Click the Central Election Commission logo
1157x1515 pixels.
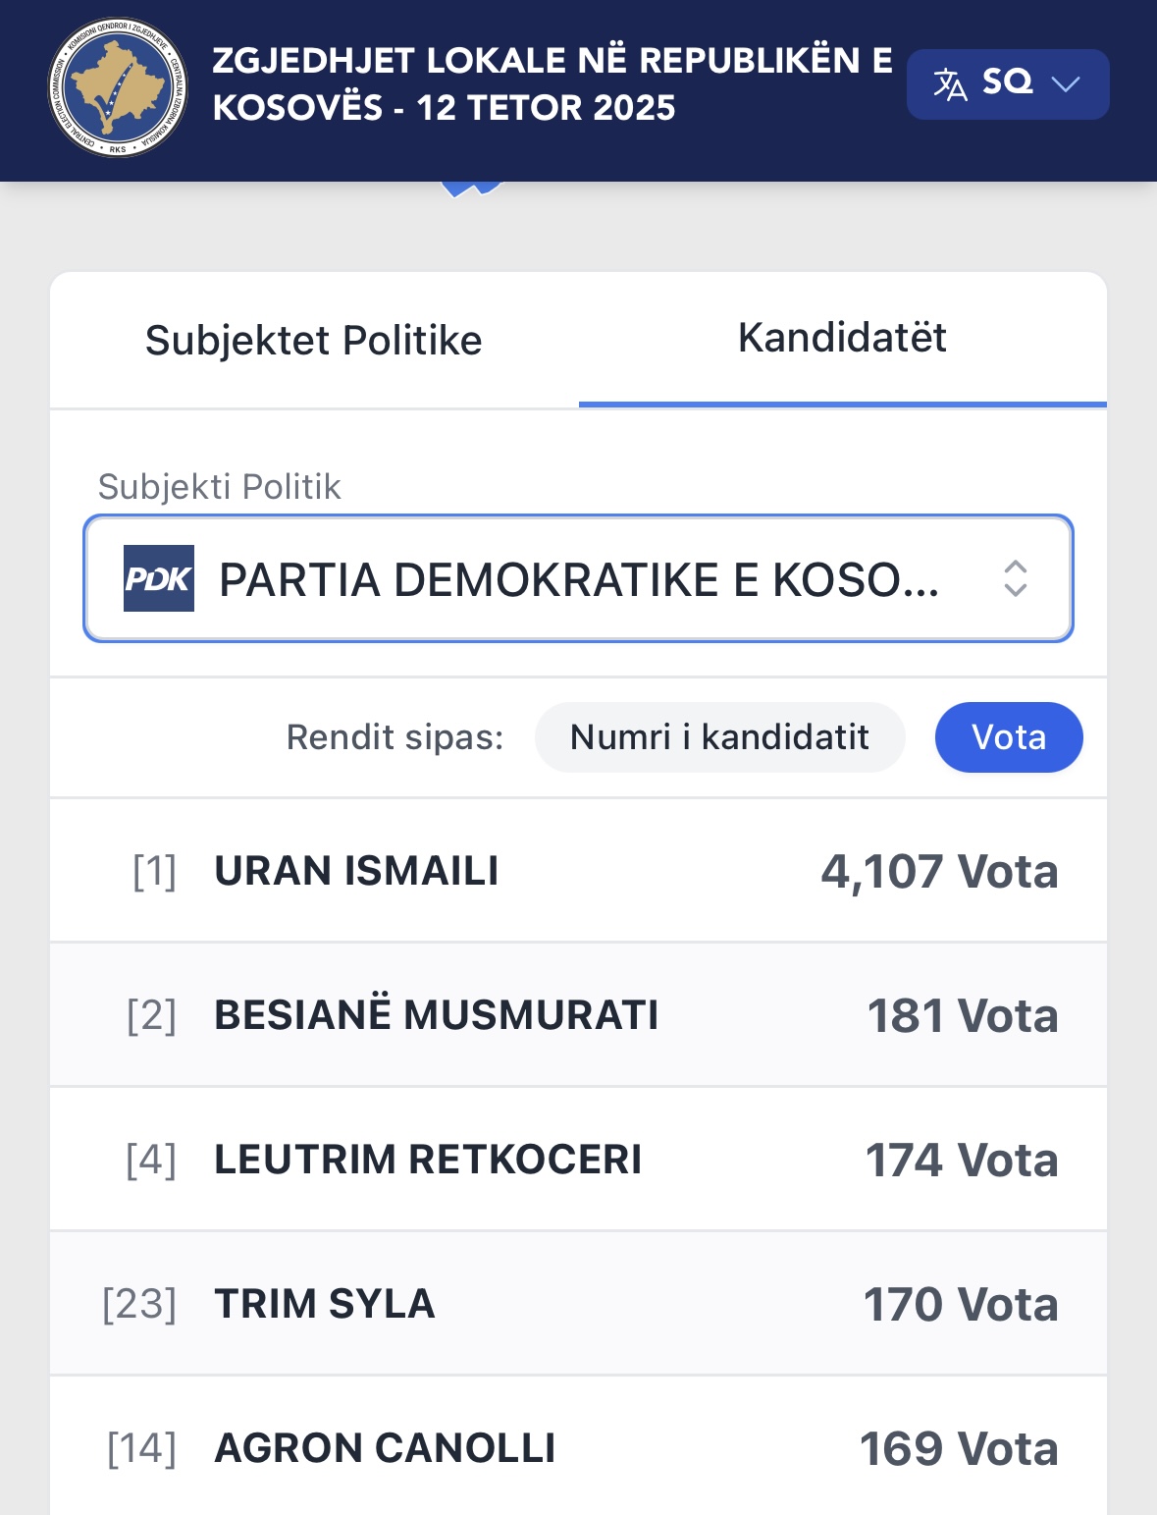(x=118, y=87)
